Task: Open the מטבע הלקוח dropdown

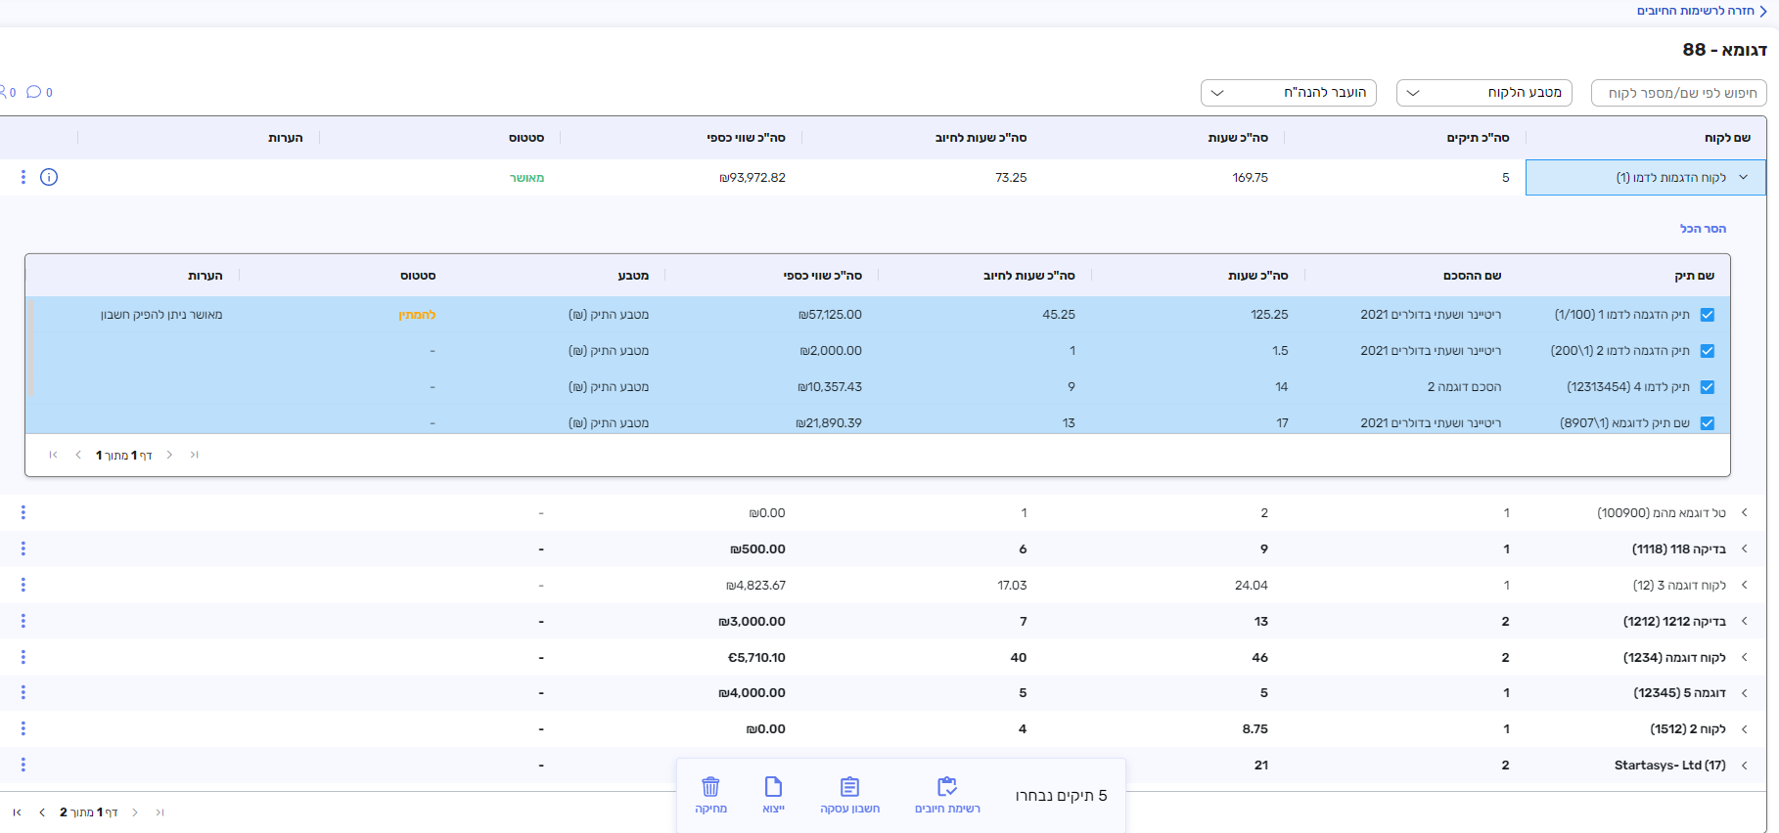Action: [1483, 93]
